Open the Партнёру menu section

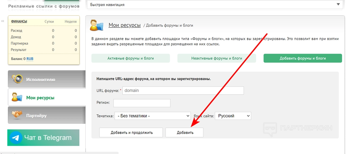click(47, 115)
